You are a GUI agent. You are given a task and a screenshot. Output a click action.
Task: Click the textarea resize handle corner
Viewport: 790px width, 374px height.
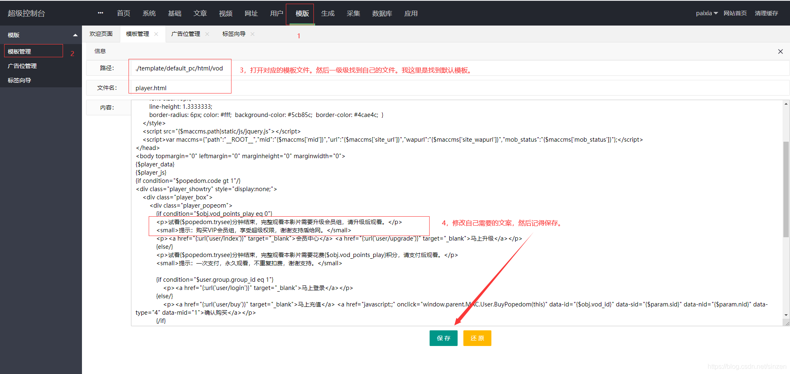[x=787, y=323]
